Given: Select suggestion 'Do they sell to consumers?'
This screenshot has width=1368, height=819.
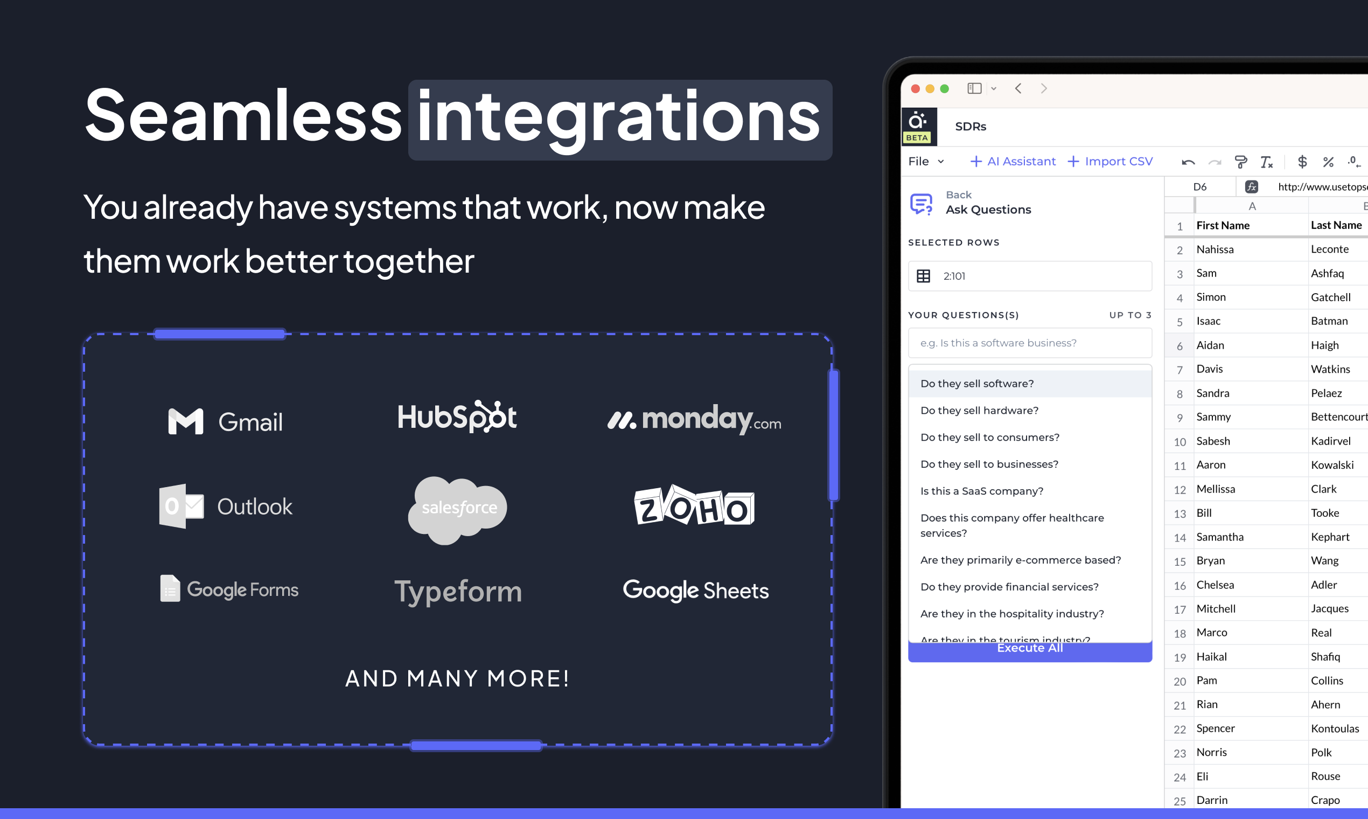Looking at the screenshot, I should pyautogui.click(x=1030, y=437).
